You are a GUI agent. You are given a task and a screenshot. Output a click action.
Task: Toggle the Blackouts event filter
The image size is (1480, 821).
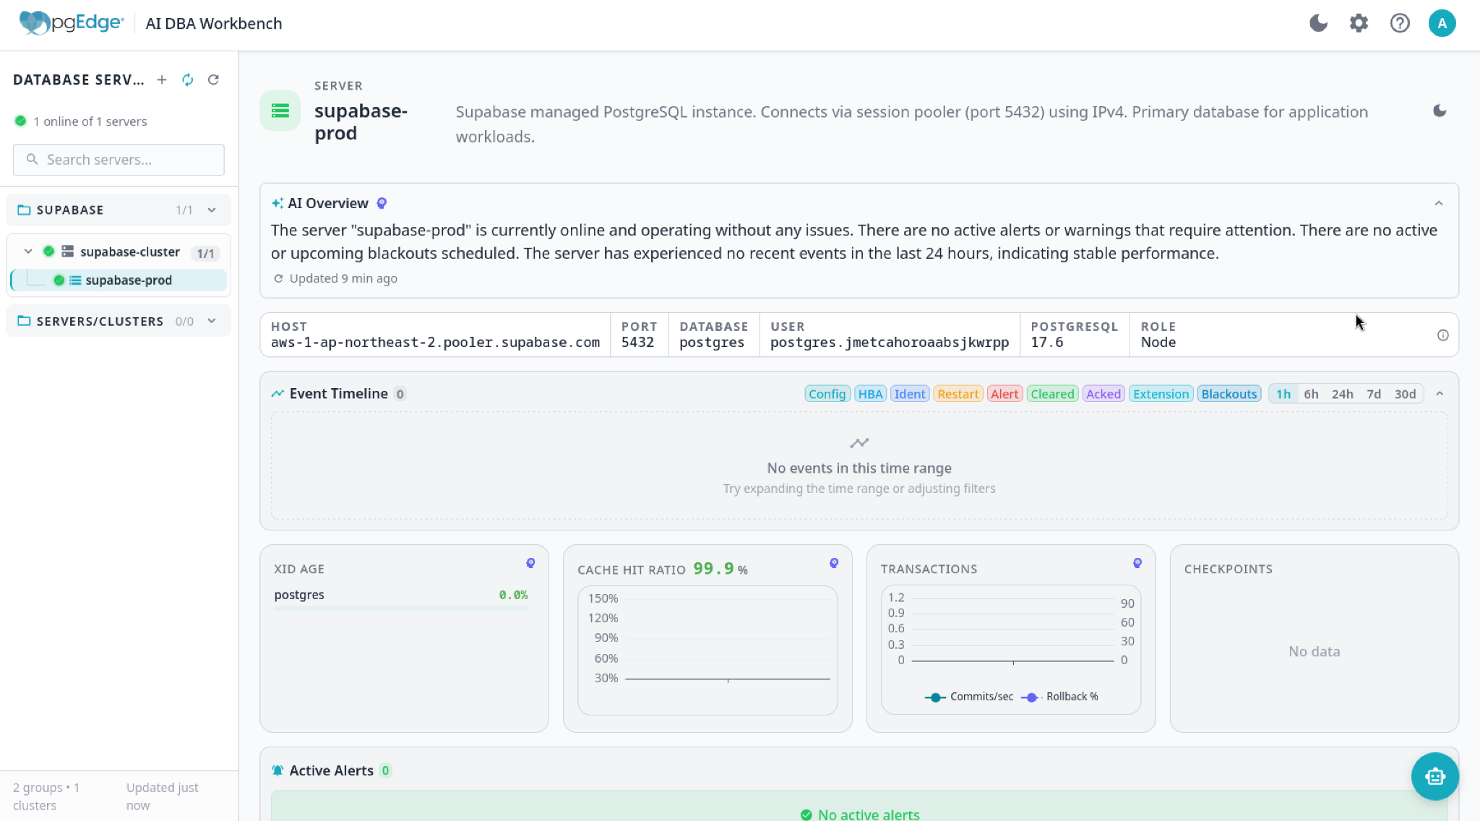tap(1229, 394)
